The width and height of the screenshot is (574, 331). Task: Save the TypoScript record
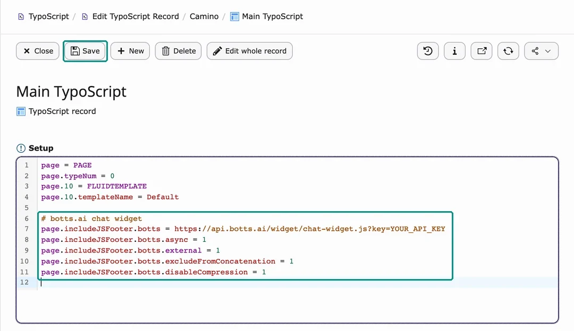click(85, 51)
